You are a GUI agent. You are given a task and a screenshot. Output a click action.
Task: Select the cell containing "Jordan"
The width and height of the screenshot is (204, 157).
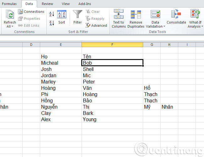(61, 75)
